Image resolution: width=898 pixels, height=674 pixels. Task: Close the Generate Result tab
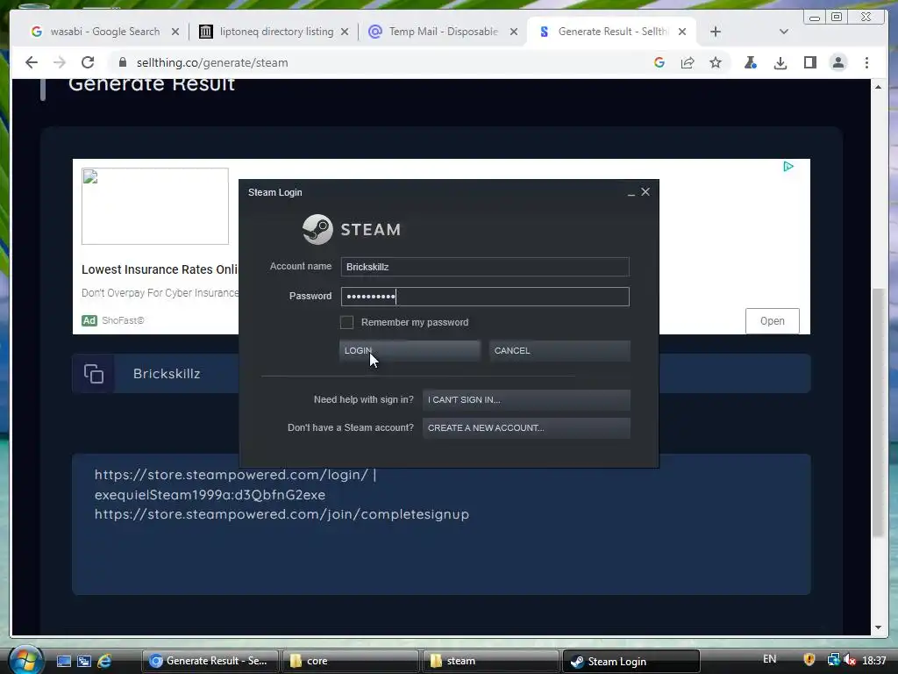click(x=682, y=32)
